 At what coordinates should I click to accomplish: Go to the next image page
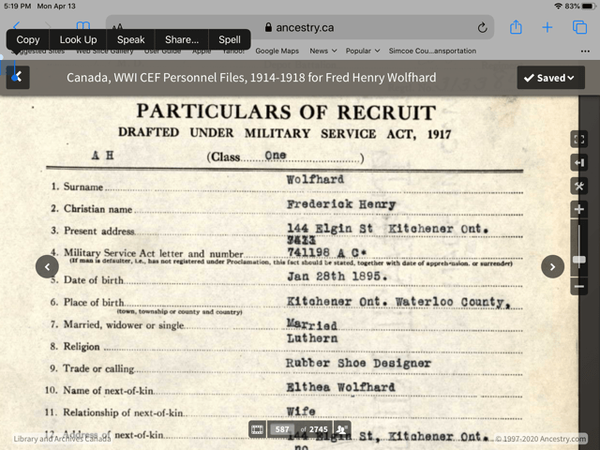pos(552,267)
